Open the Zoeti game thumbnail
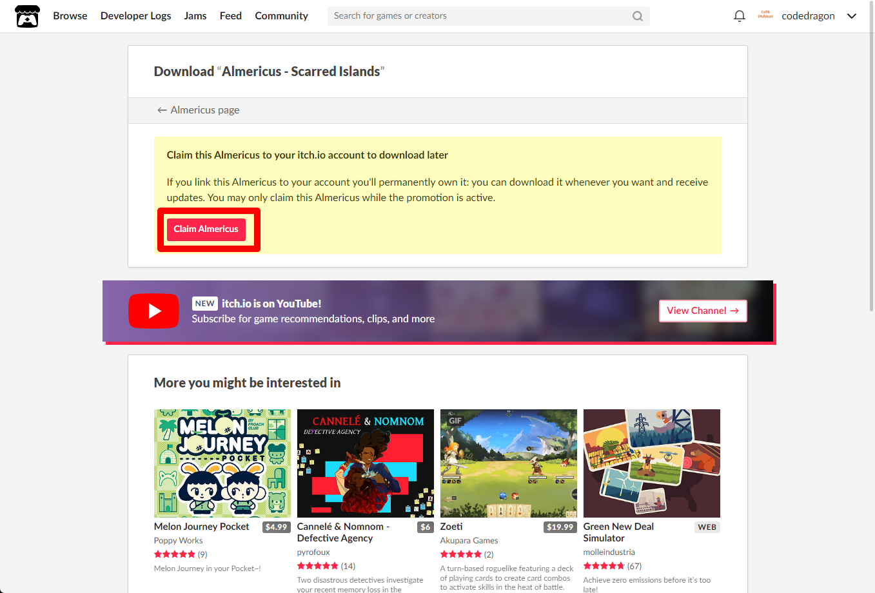 click(x=509, y=463)
